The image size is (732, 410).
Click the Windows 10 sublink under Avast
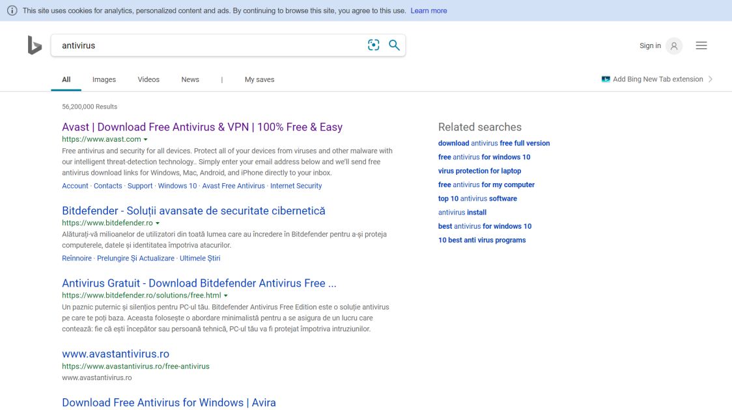177,186
